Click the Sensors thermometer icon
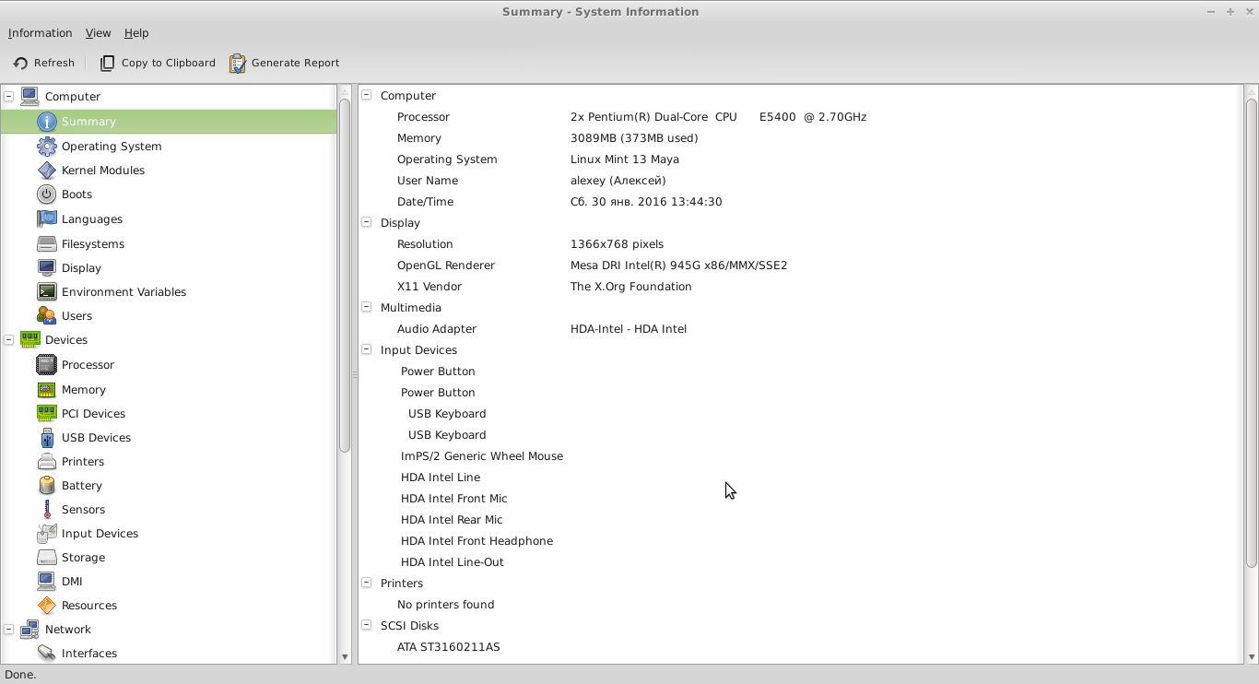 click(x=46, y=510)
